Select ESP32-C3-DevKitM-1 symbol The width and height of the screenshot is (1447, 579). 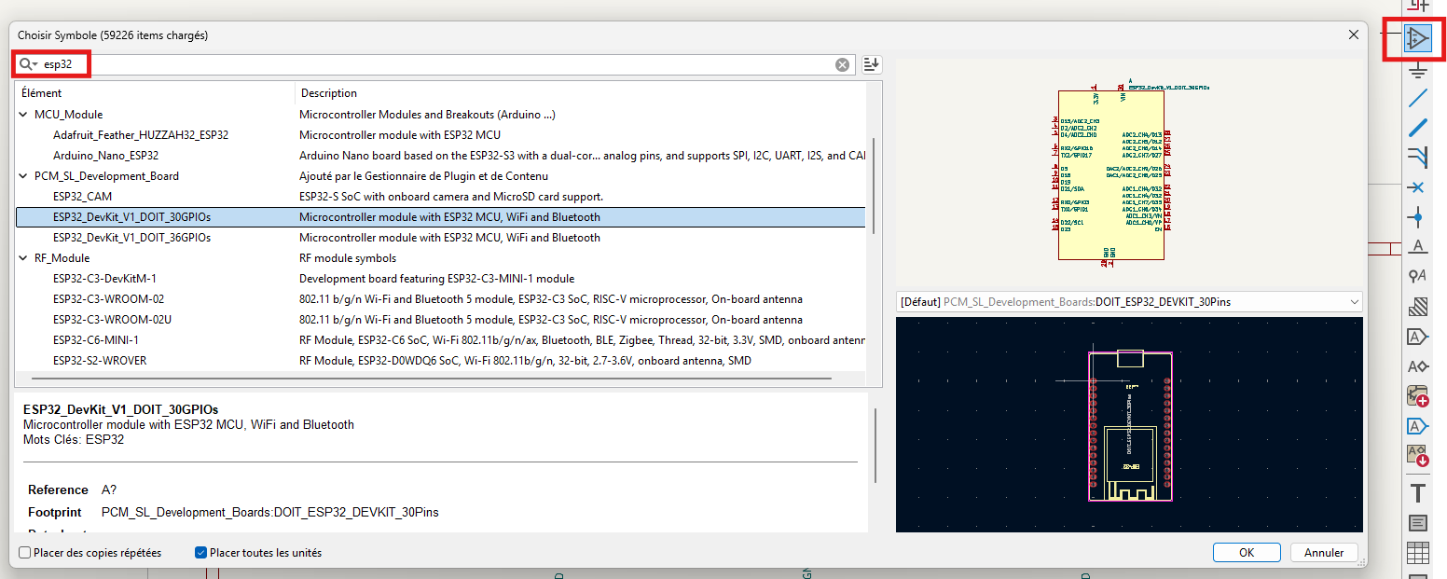[x=104, y=279]
